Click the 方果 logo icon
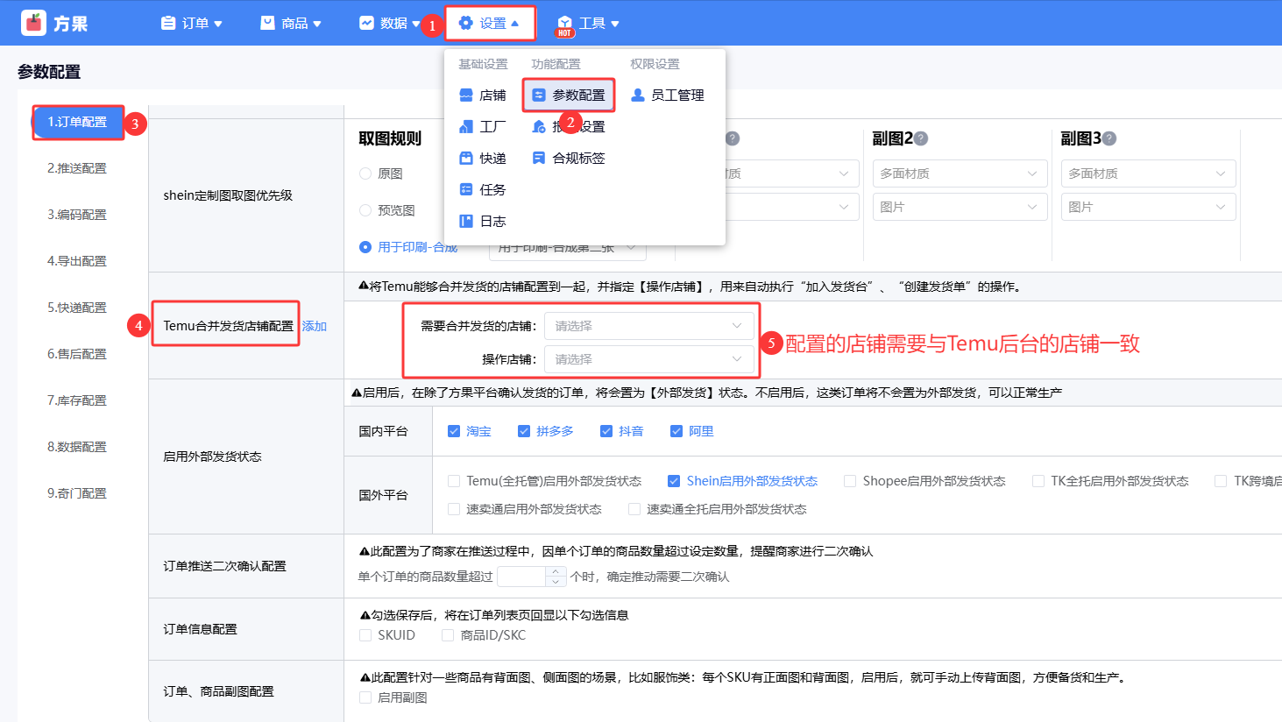This screenshot has height=722, width=1282. (x=33, y=23)
